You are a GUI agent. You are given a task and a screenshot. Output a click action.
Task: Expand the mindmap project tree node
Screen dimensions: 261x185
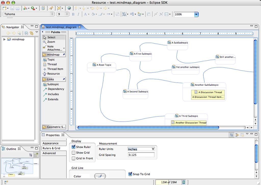click(5, 39)
